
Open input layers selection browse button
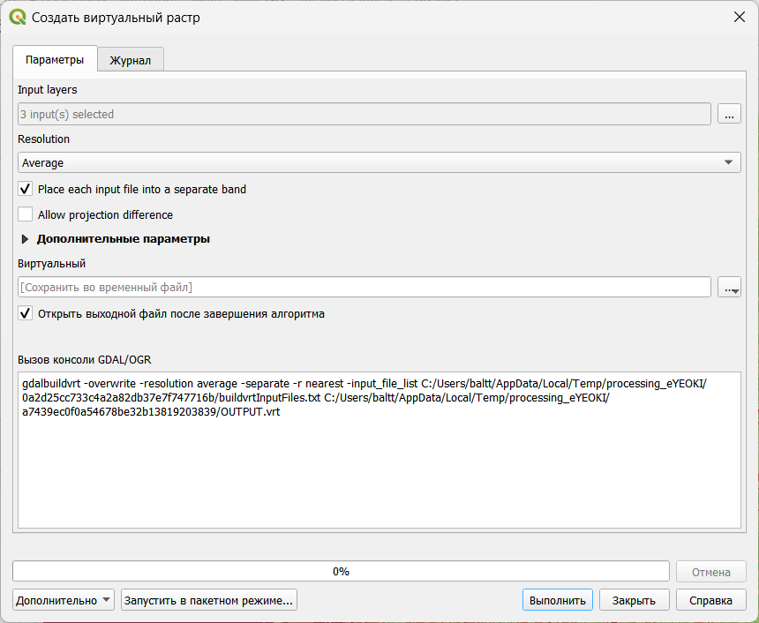[728, 114]
